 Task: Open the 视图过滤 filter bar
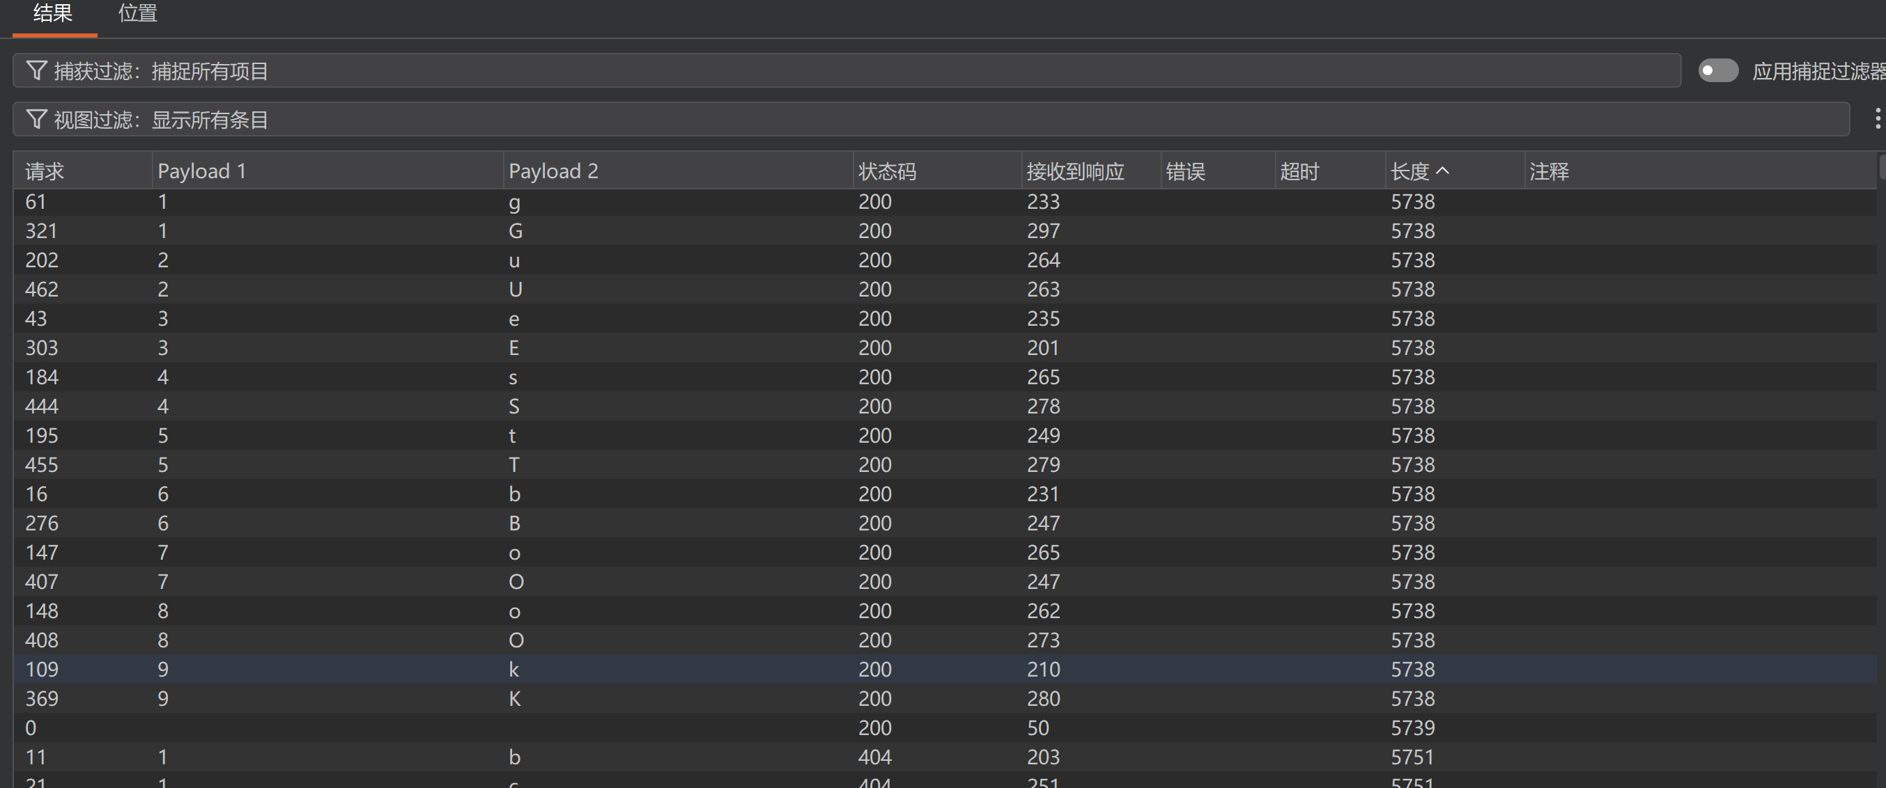pyautogui.click(x=932, y=119)
